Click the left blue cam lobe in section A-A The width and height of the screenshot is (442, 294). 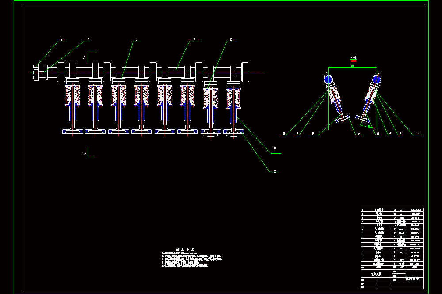tap(328, 79)
